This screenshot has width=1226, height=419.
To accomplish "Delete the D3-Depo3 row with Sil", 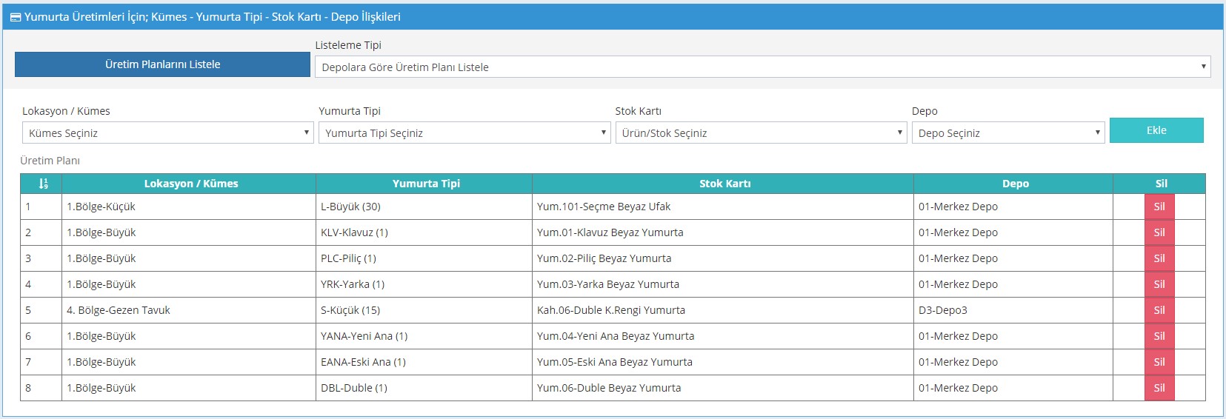I will [1159, 310].
